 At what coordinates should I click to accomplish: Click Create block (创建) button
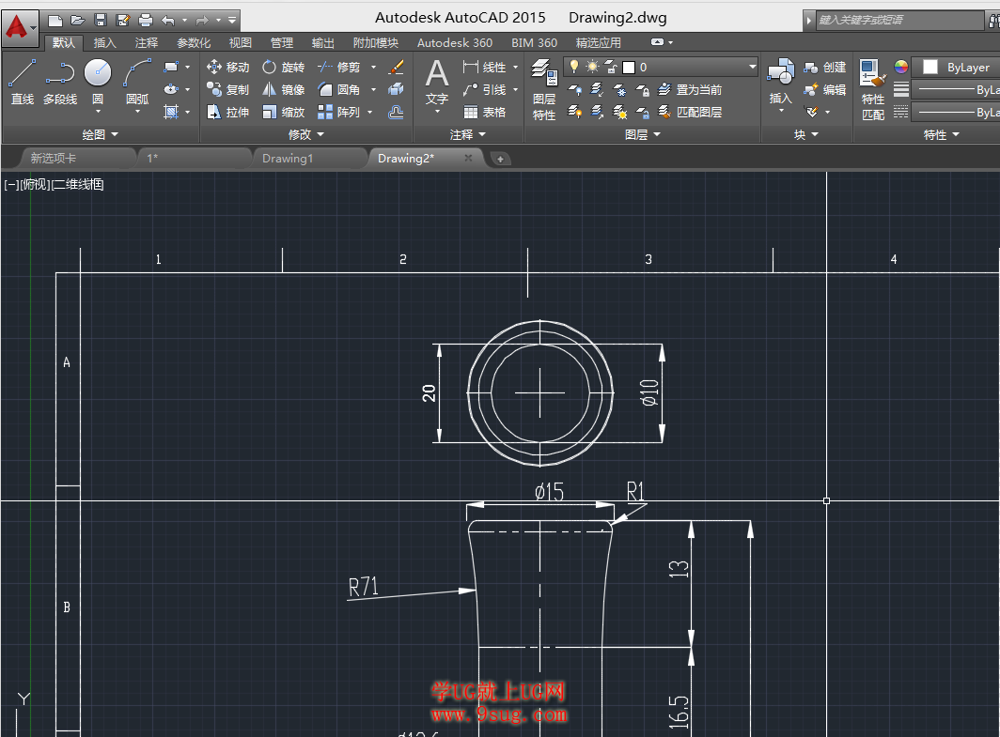(824, 67)
